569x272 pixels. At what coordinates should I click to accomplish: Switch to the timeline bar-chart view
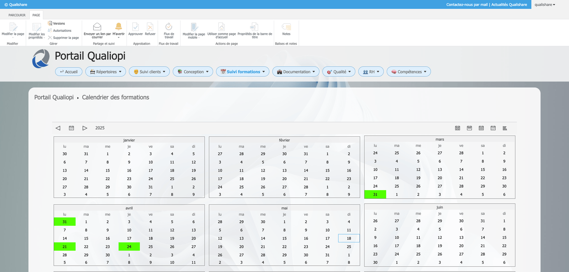click(x=505, y=128)
